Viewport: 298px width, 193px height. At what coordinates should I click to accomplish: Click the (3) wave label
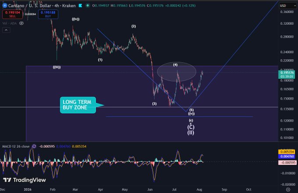click(154, 104)
